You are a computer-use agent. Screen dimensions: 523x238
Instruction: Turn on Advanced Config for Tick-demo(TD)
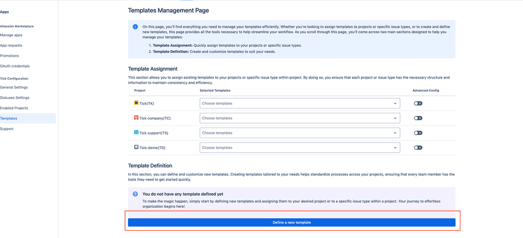(418, 147)
